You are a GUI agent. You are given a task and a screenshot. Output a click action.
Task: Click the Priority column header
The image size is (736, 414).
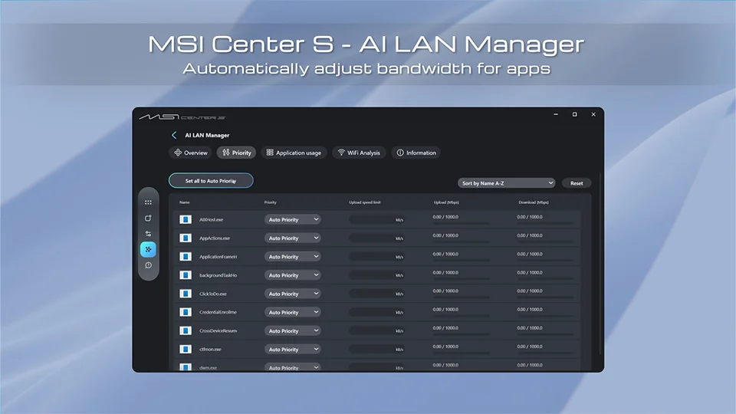click(271, 202)
